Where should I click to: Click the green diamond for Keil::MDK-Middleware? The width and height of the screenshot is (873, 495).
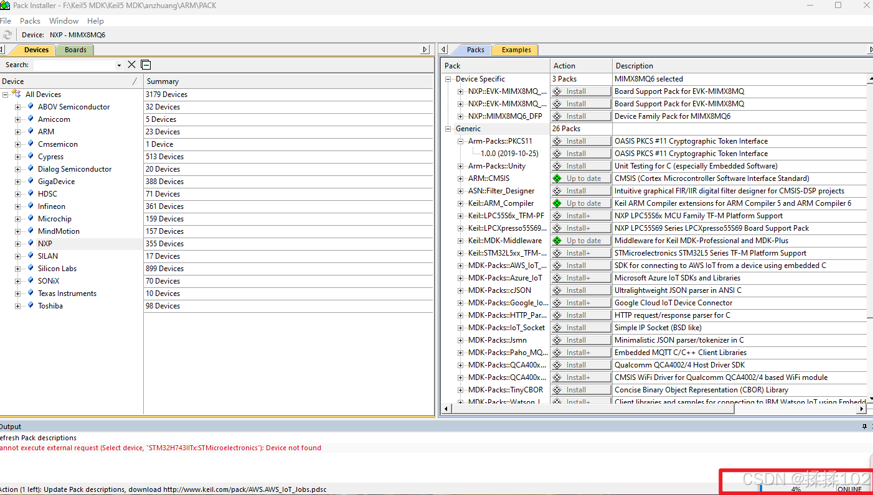[x=557, y=241]
